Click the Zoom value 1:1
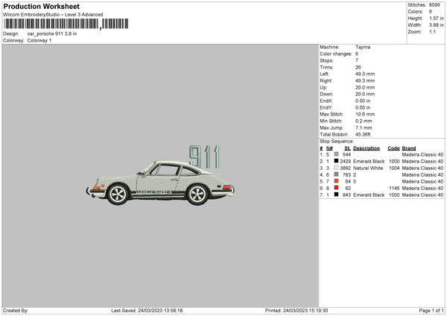This screenshot has width=447, height=316. pyautogui.click(x=432, y=31)
